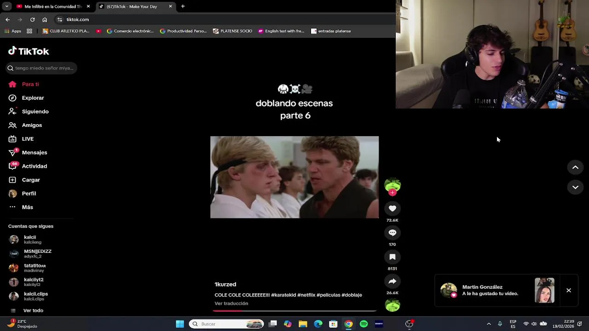Go to the previous video with the up chevron
Screen dimensions: 589x331
pyautogui.click(x=575, y=167)
